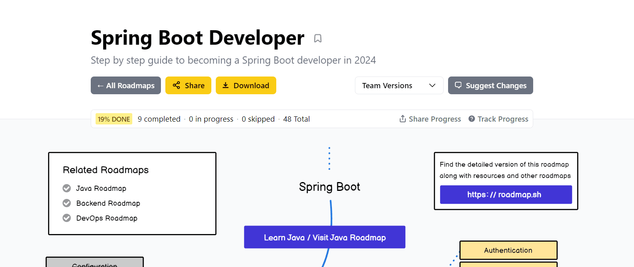
Task: Open Track Progress help
Action: 498,119
